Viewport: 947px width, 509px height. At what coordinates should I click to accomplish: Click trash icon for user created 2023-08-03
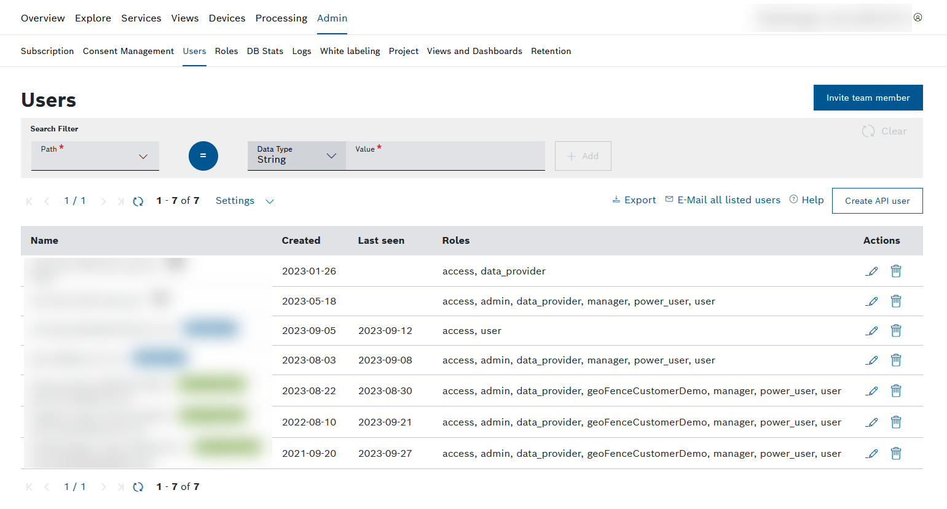[x=896, y=360]
